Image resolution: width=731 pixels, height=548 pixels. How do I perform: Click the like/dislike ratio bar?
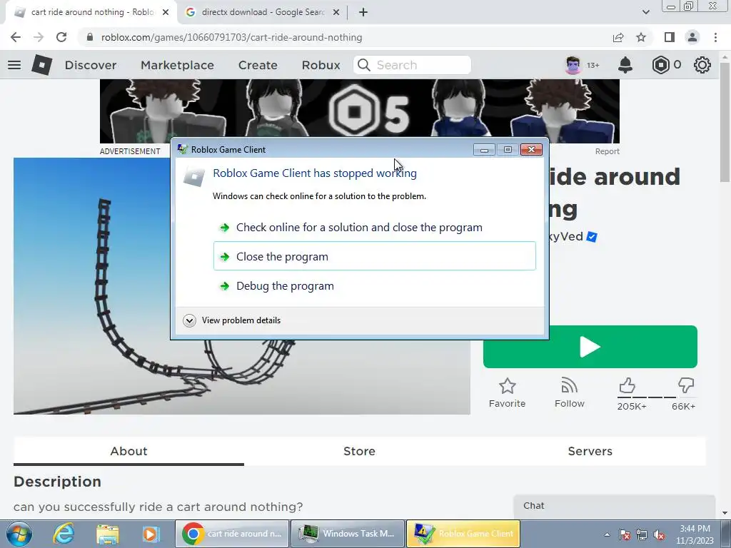[x=656, y=397]
